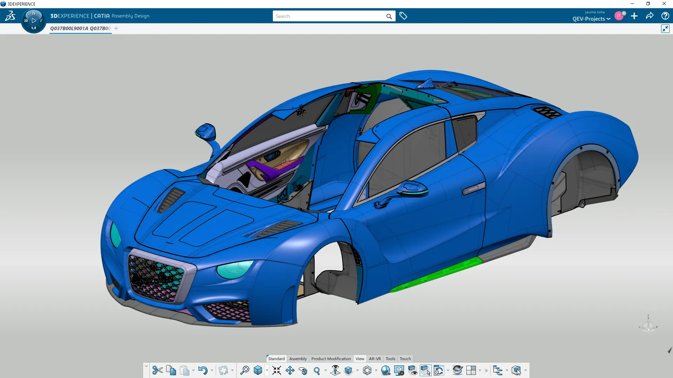Toggle the four-quadrant split view display

pyautogui.click(x=471, y=370)
